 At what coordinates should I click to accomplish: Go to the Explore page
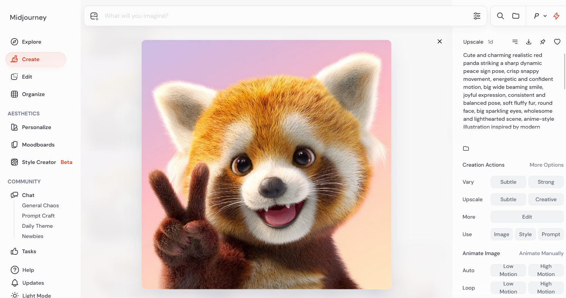click(32, 42)
